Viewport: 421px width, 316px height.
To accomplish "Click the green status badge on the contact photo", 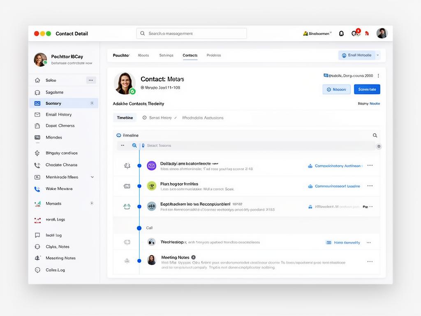I will (132, 91).
